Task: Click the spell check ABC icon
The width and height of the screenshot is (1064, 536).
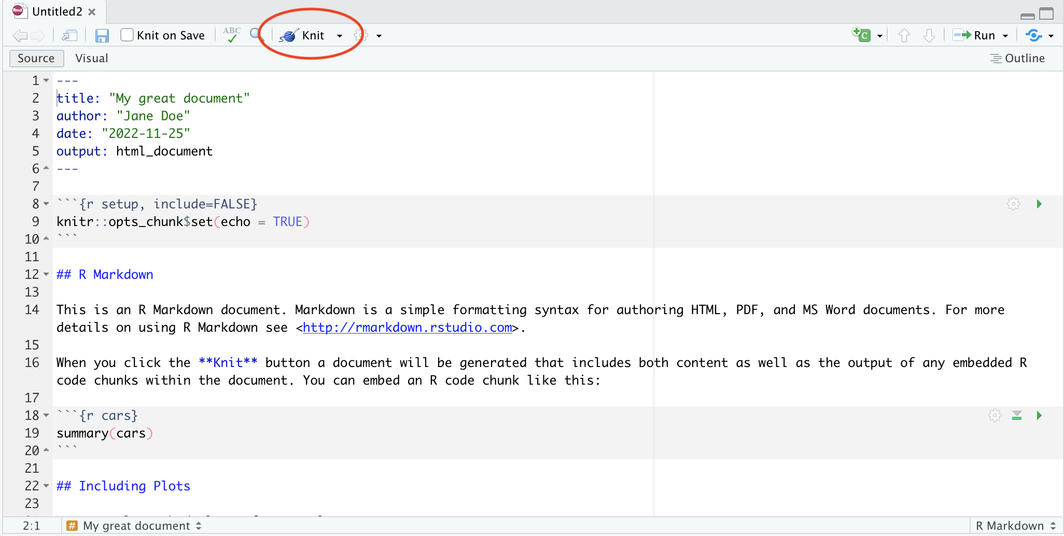Action: click(232, 35)
